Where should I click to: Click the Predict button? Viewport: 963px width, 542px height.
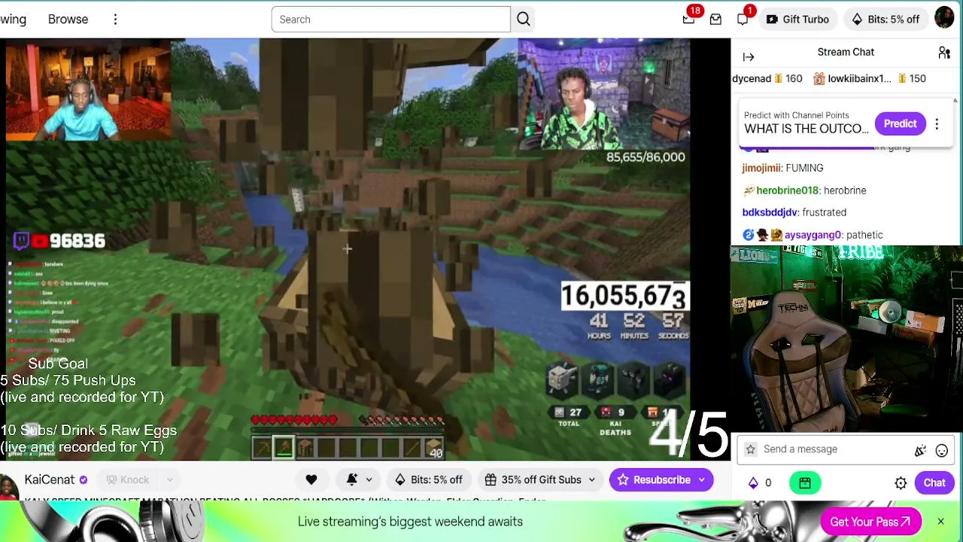[x=900, y=123]
